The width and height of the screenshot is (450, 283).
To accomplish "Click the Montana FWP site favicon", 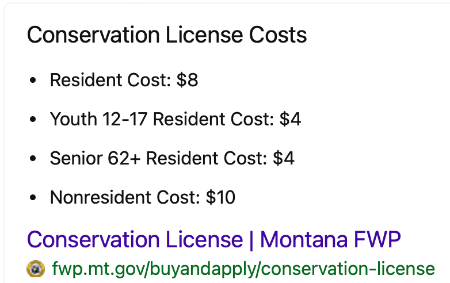I will (x=36, y=269).
